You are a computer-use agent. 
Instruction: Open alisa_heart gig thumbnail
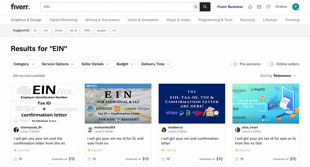pos(266,104)
